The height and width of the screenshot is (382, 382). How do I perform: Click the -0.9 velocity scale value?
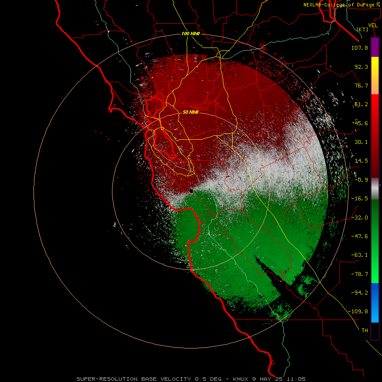coord(361,180)
